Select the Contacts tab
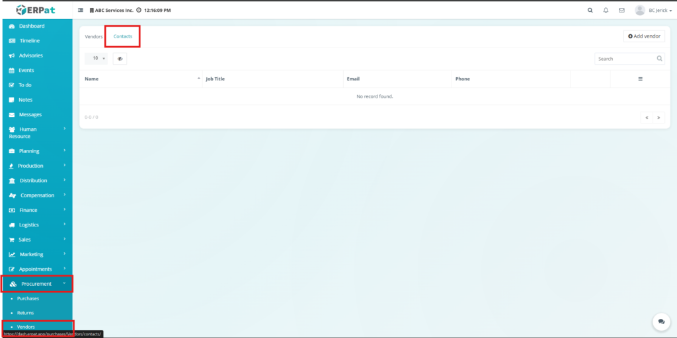 (123, 36)
